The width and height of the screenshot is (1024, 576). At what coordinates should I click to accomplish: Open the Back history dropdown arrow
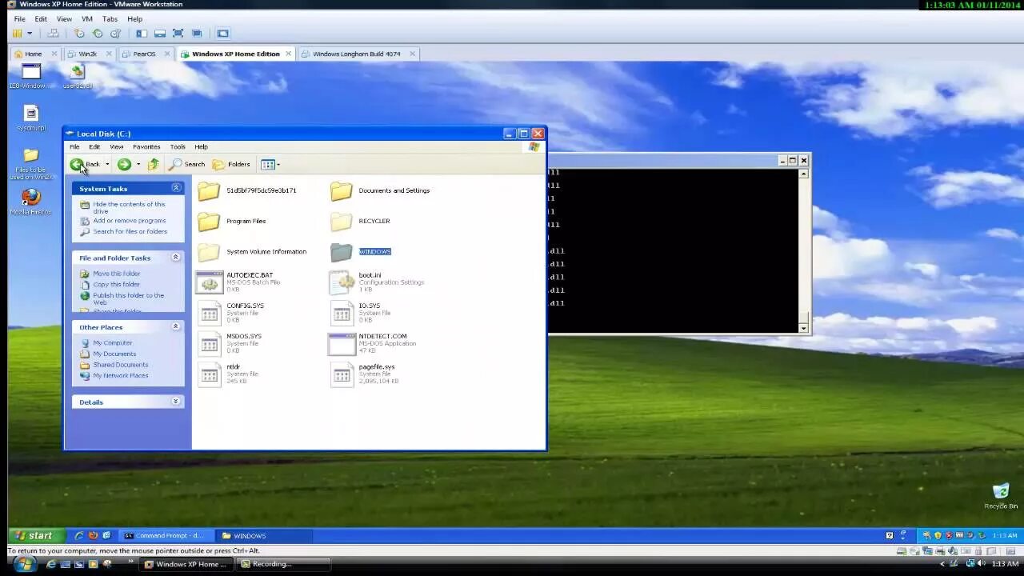pyautogui.click(x=107, y=164)
